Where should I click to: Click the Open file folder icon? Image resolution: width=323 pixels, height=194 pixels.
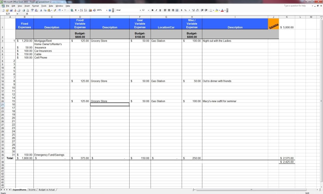tap(7, 10)
